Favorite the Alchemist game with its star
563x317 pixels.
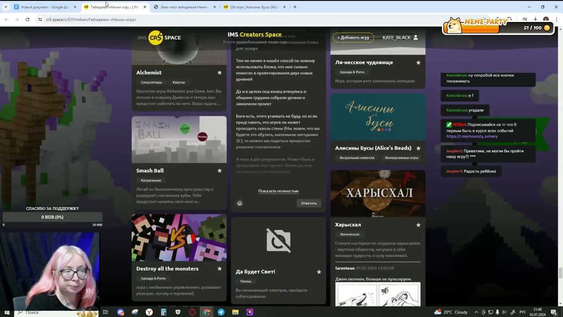[x=219, y=73]
